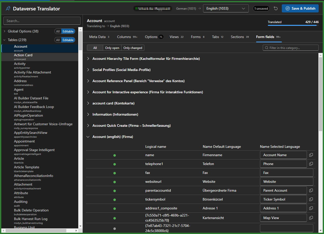Select Editable filter for Global Options
This screenshot has width=324, height=234.
(x=68, y=31)
